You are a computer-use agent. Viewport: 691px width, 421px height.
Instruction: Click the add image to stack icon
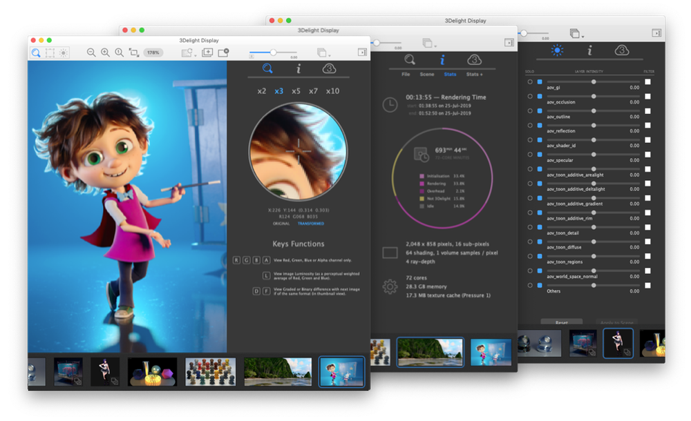(x=207, y=52)
